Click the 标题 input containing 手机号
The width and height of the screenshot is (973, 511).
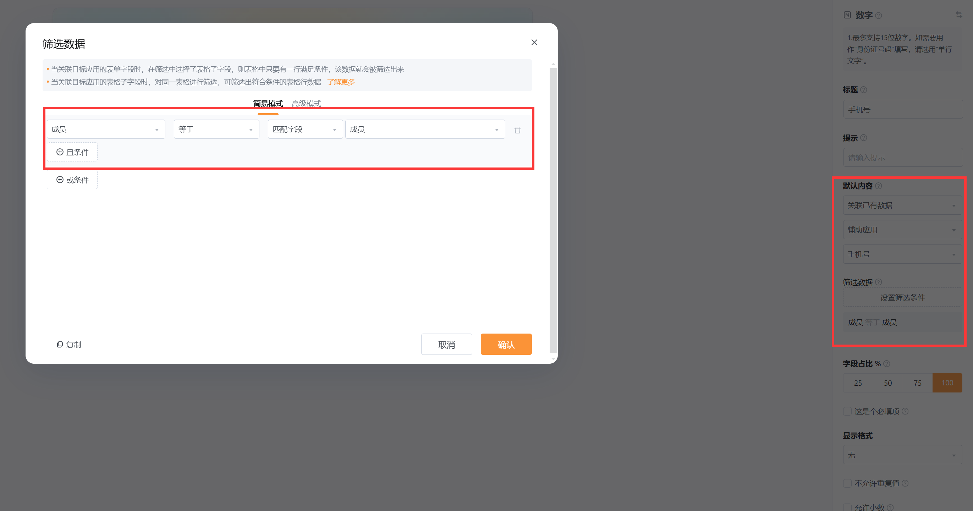coord(903,110)
